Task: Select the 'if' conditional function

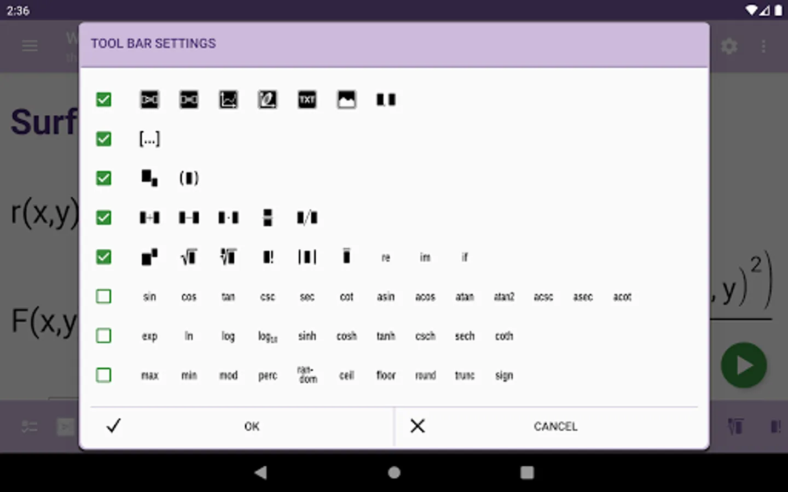Action: (x=465, y=257)
